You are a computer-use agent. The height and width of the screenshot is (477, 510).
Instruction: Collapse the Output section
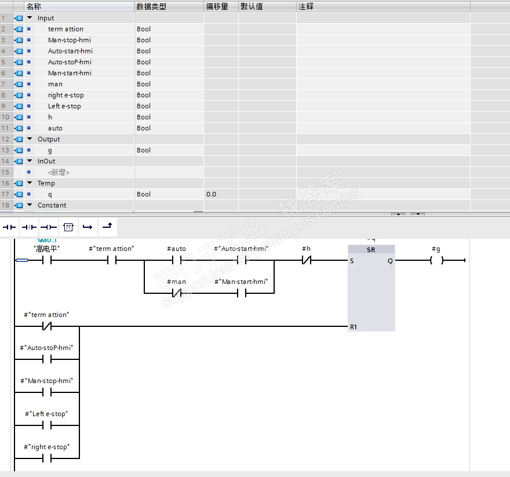30,139
